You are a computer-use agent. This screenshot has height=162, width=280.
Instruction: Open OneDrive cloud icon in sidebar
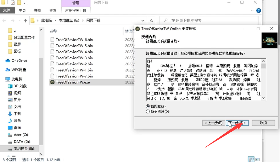[x=8, y=61]
